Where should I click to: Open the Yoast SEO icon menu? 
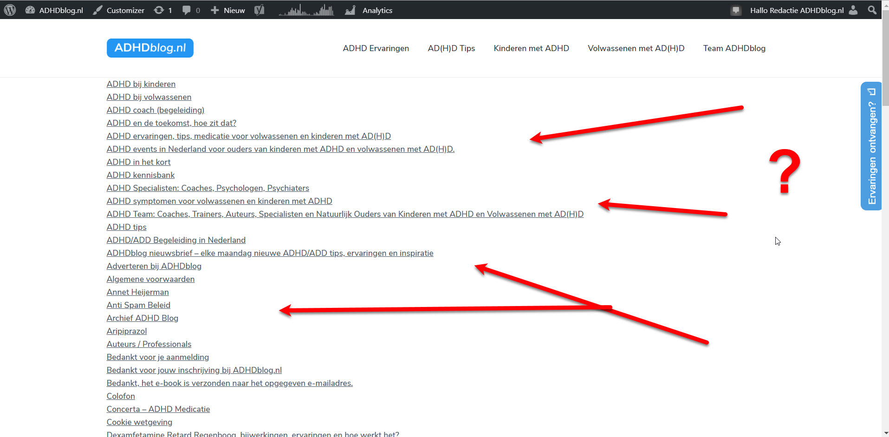[260, 10]
